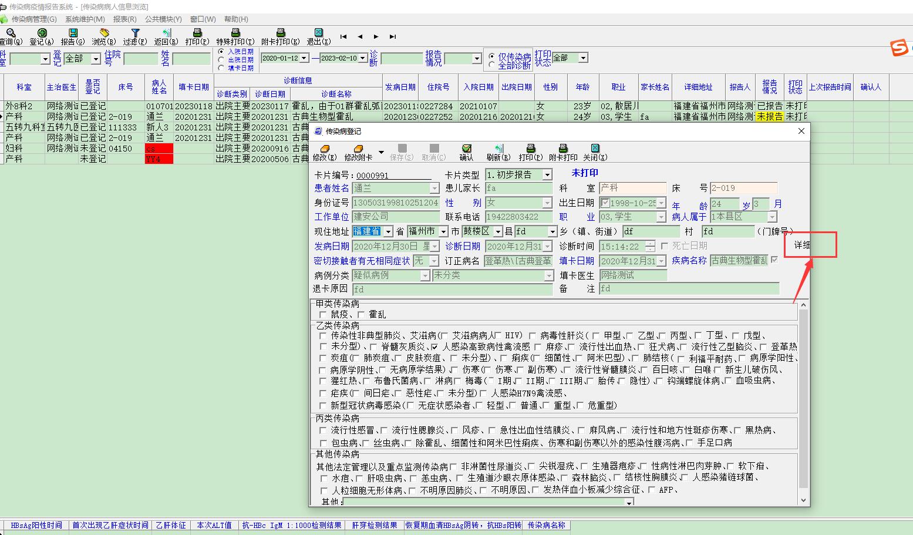Click dialog 附卡打印 printer icon

click(x=563, y=149)
